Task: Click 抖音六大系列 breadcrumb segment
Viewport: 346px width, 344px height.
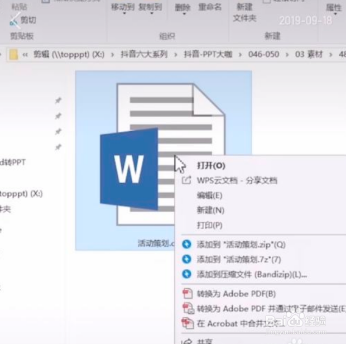Action: click(144, 54)
